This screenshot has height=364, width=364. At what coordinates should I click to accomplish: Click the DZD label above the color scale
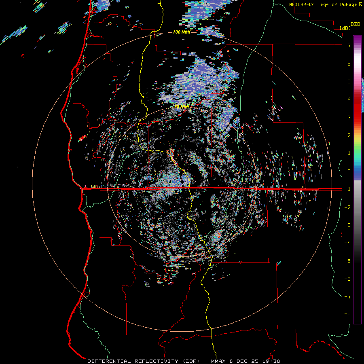click(x=355, y=24)
